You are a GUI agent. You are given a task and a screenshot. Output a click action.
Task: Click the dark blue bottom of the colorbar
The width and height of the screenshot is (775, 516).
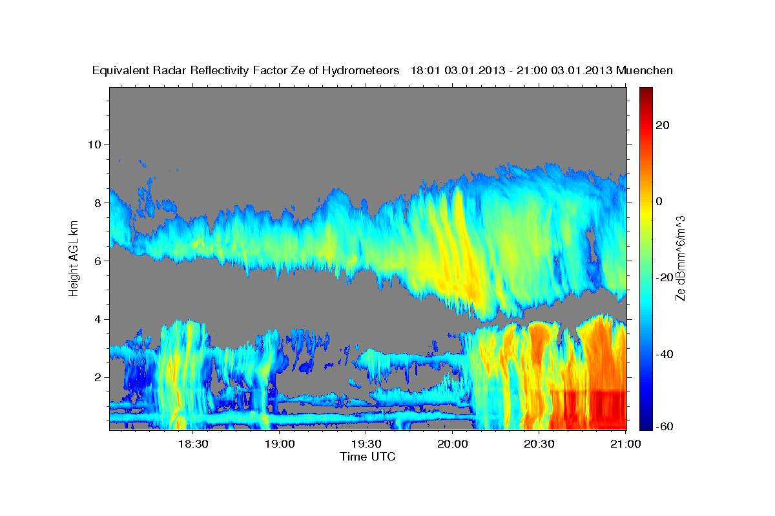click(x=646, y=422)
